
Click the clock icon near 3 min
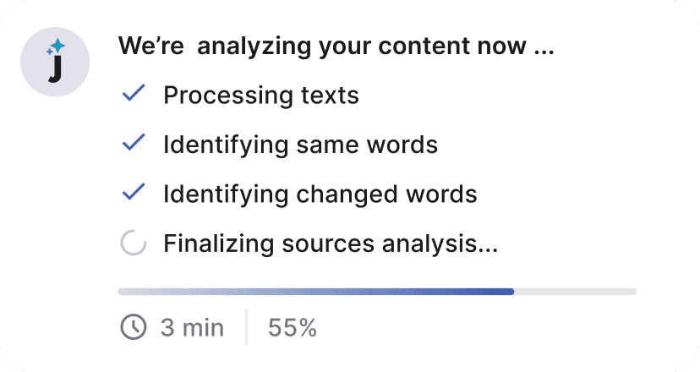click(133, 327)
